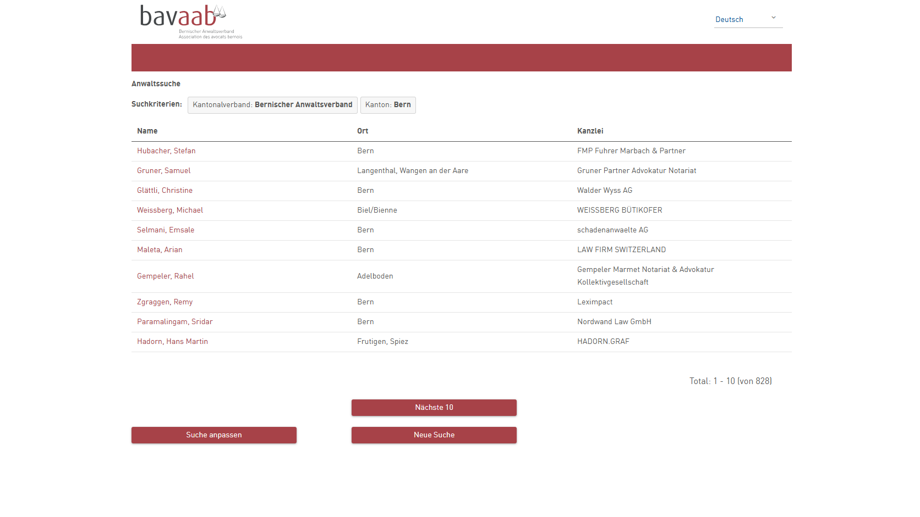View Paramalingam, Sridar profile

tap(174, 322)
